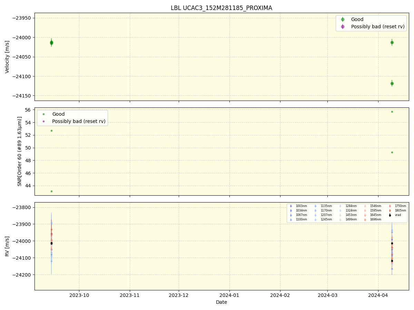Click the 1645nm legend entry

(x=373, y=215)
